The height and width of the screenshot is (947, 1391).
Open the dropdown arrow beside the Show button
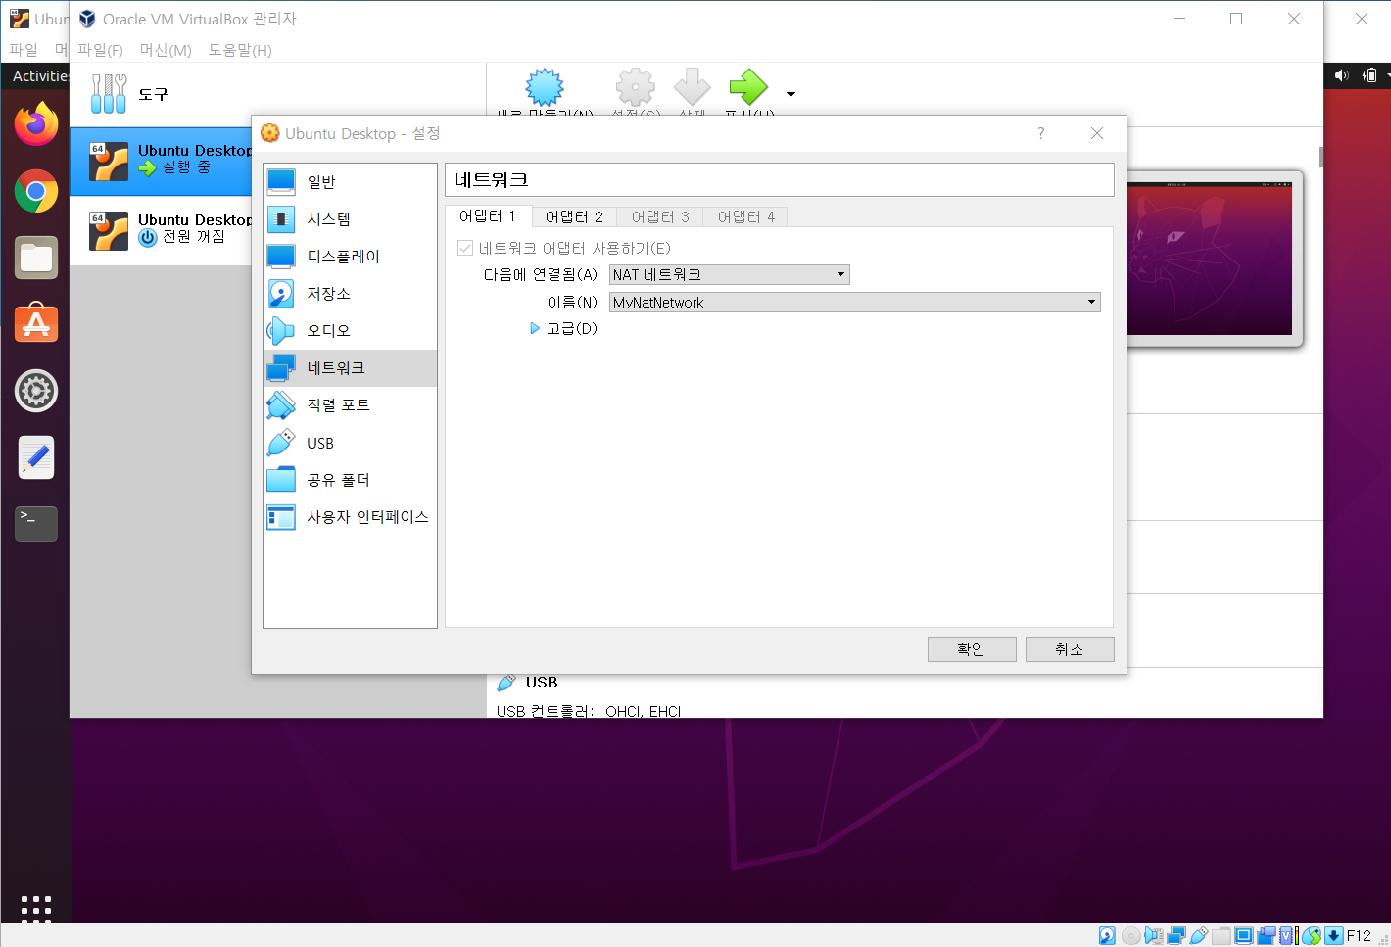(791, 95)
